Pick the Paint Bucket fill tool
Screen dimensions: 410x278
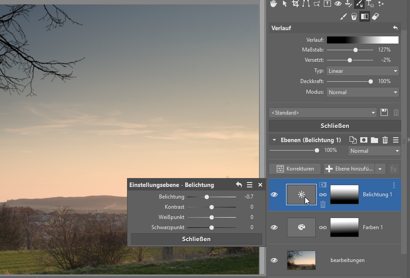(354, 16)
